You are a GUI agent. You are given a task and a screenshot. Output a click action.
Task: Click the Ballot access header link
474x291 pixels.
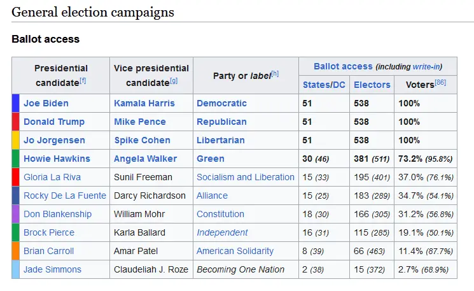pos(343,66)
